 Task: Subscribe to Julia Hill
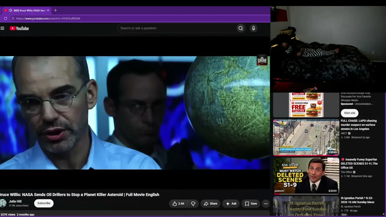(44, 203)
